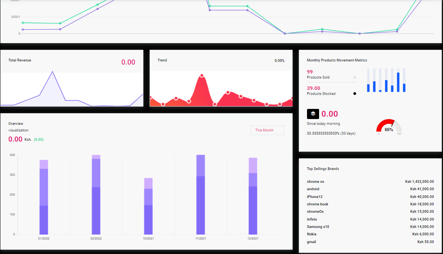Viewport: 443px width, 254px height.
Task: Click the Total Revenue 0.00 value
Action: pos(128,62)
